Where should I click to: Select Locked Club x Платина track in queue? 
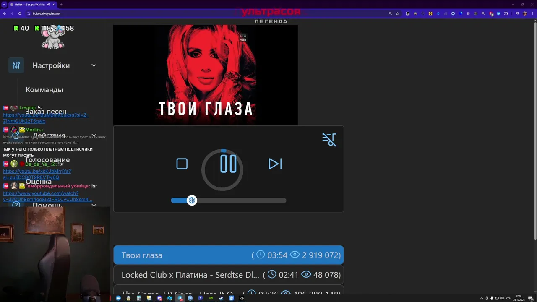[229, 275]
